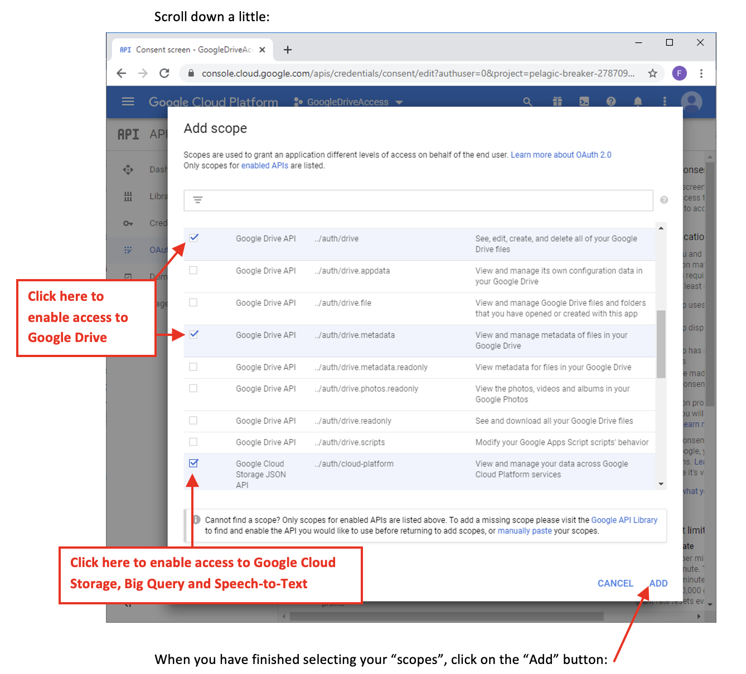746x674 pixels.
Task: Uncheck the ../auth/drive scope checkbox
Action: pyautogui.click(x=193, y=238)
